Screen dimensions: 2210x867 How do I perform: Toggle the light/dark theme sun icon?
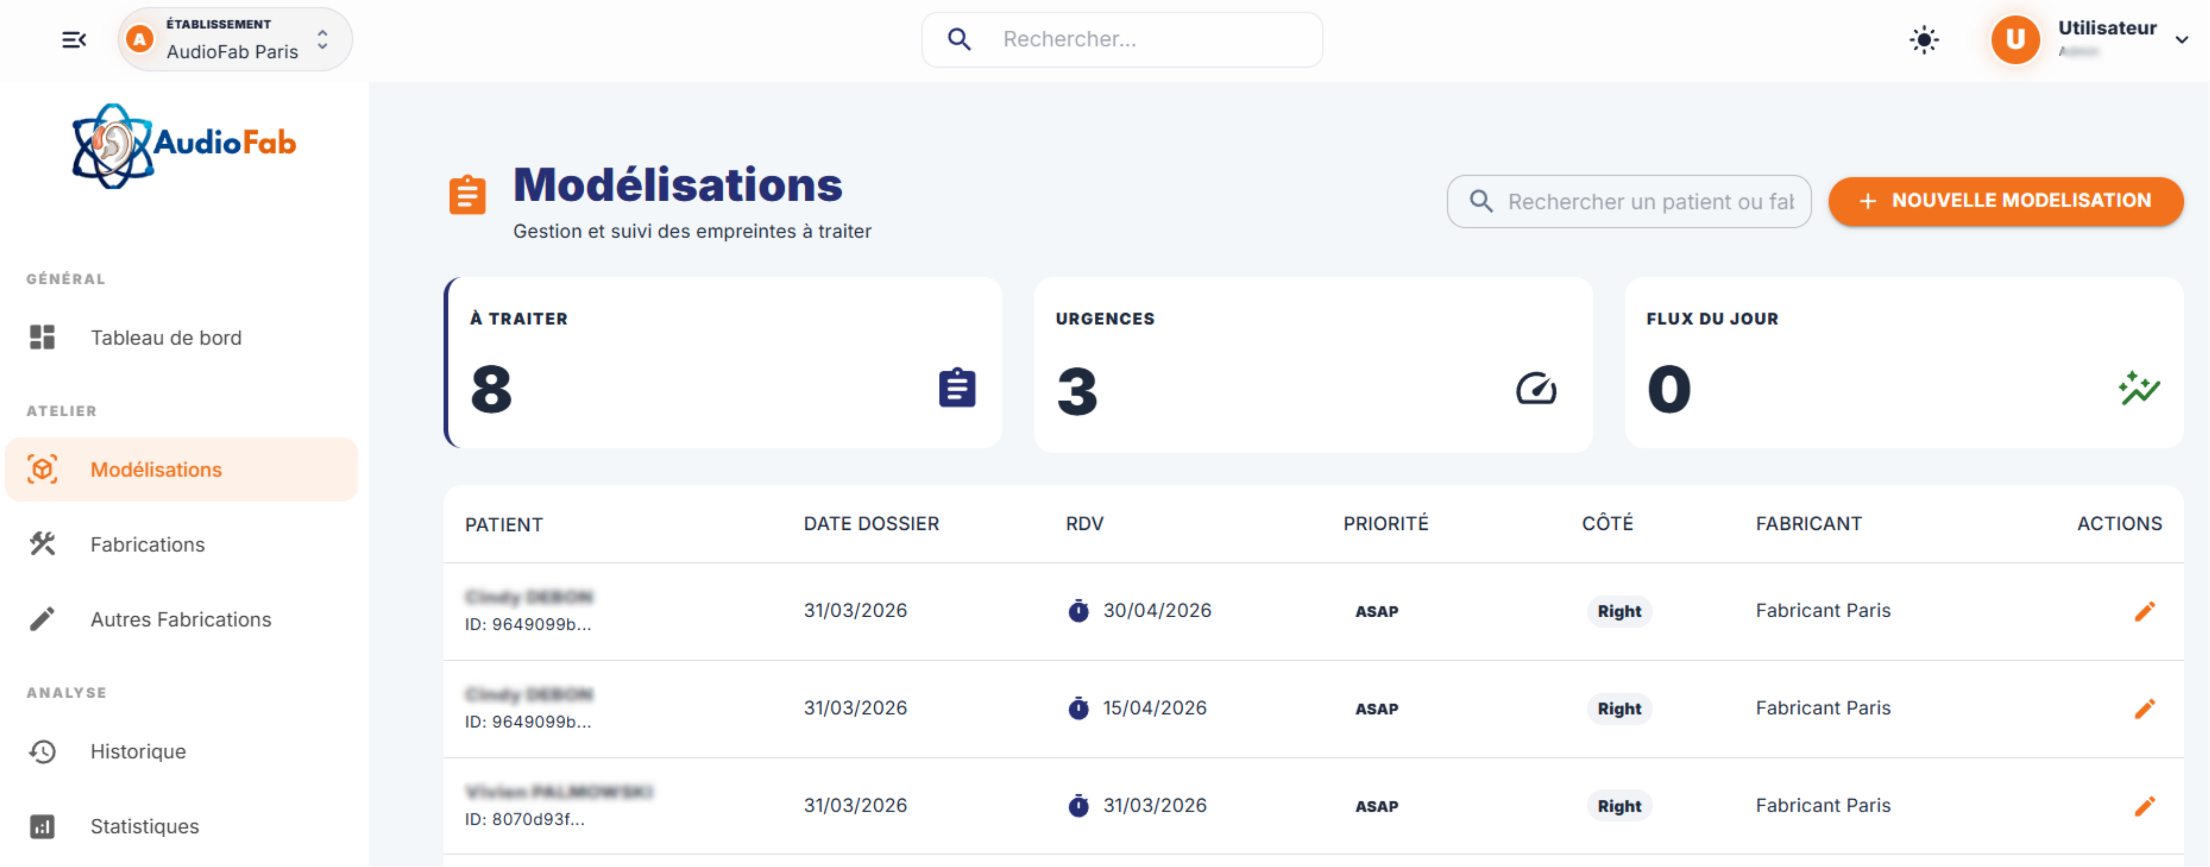pos(1923,40)
